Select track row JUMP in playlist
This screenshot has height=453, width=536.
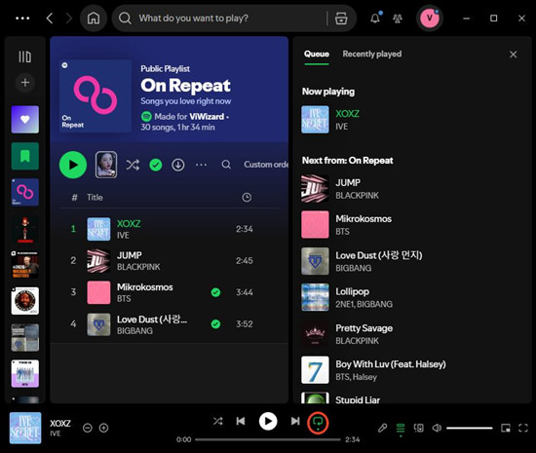[170, 261]
